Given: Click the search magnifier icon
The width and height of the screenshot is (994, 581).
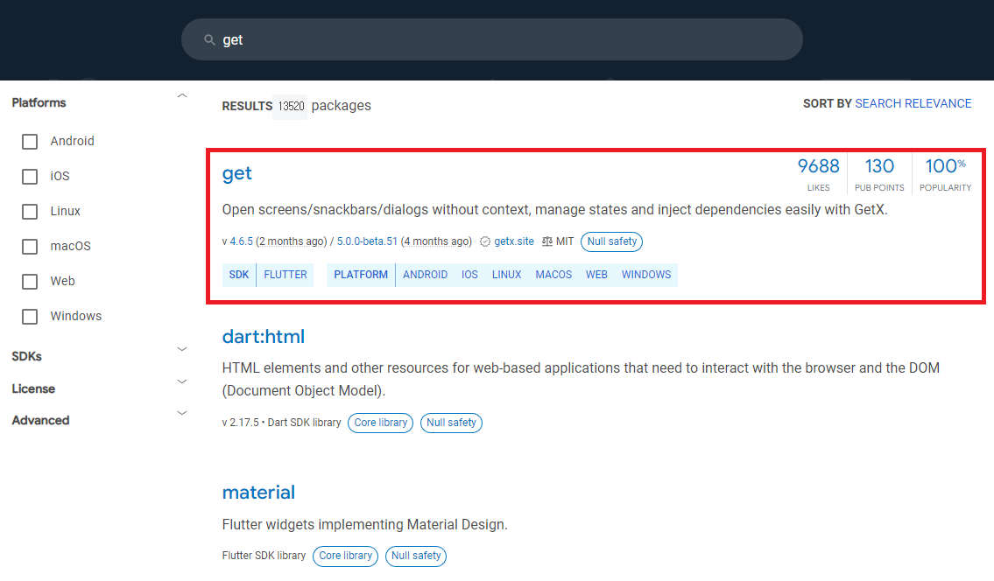Looking at the screenshot, I should click(x=209, y=40).
